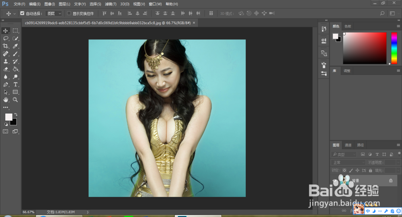Close the open jpg document tab
The width and height of the screenshot is (402, 217).
[194, 23]
